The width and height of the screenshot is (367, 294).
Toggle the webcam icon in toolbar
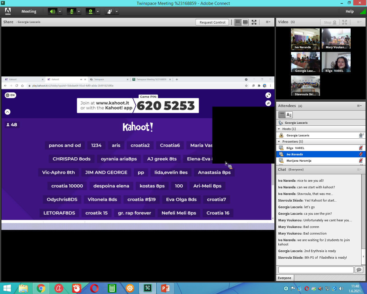(x=90, y=11)
